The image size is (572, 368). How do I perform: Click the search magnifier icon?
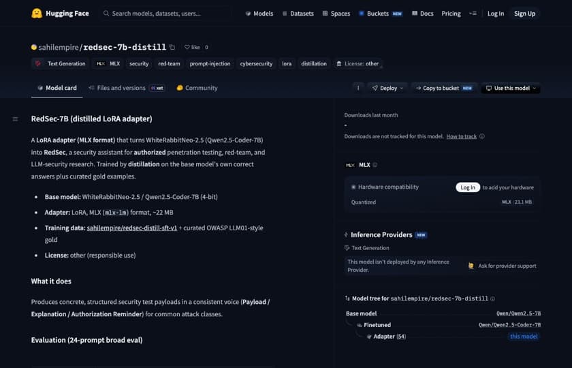tap(106, 14)
